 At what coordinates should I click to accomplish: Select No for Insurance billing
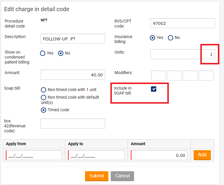tap(171, 38)
